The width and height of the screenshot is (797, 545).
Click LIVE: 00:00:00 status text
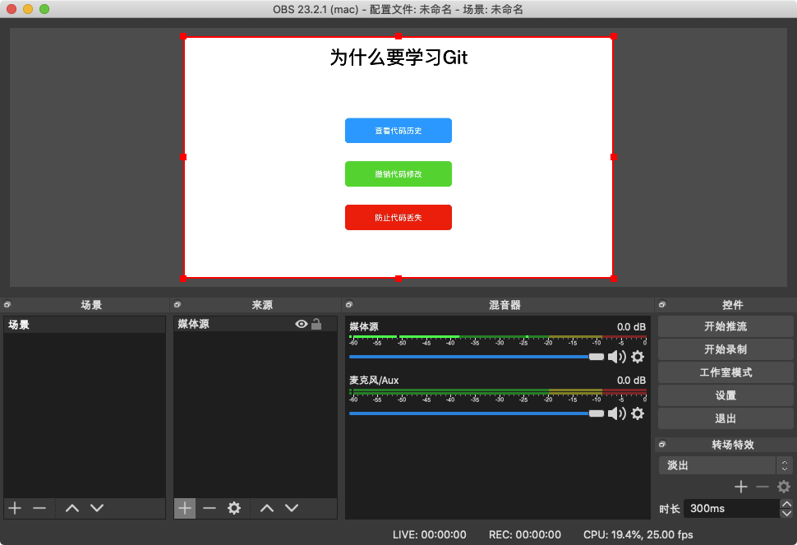pos(430,535)
